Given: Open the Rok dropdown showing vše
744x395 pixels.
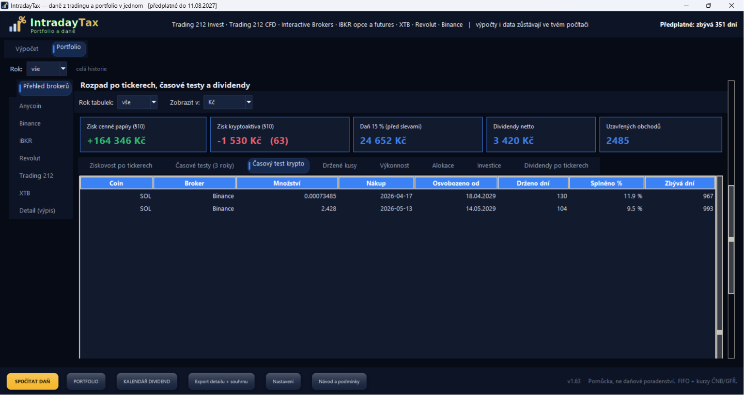Looking at the screenshot, I should coord(47,69).
